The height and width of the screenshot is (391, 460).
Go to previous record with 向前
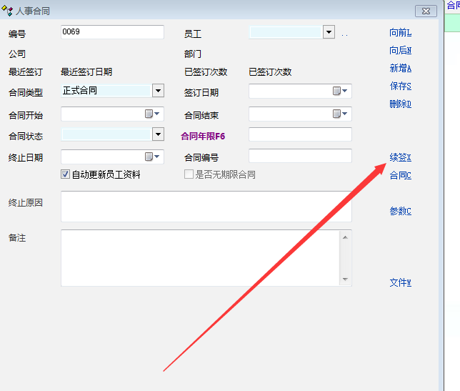(x=400, y=33)
